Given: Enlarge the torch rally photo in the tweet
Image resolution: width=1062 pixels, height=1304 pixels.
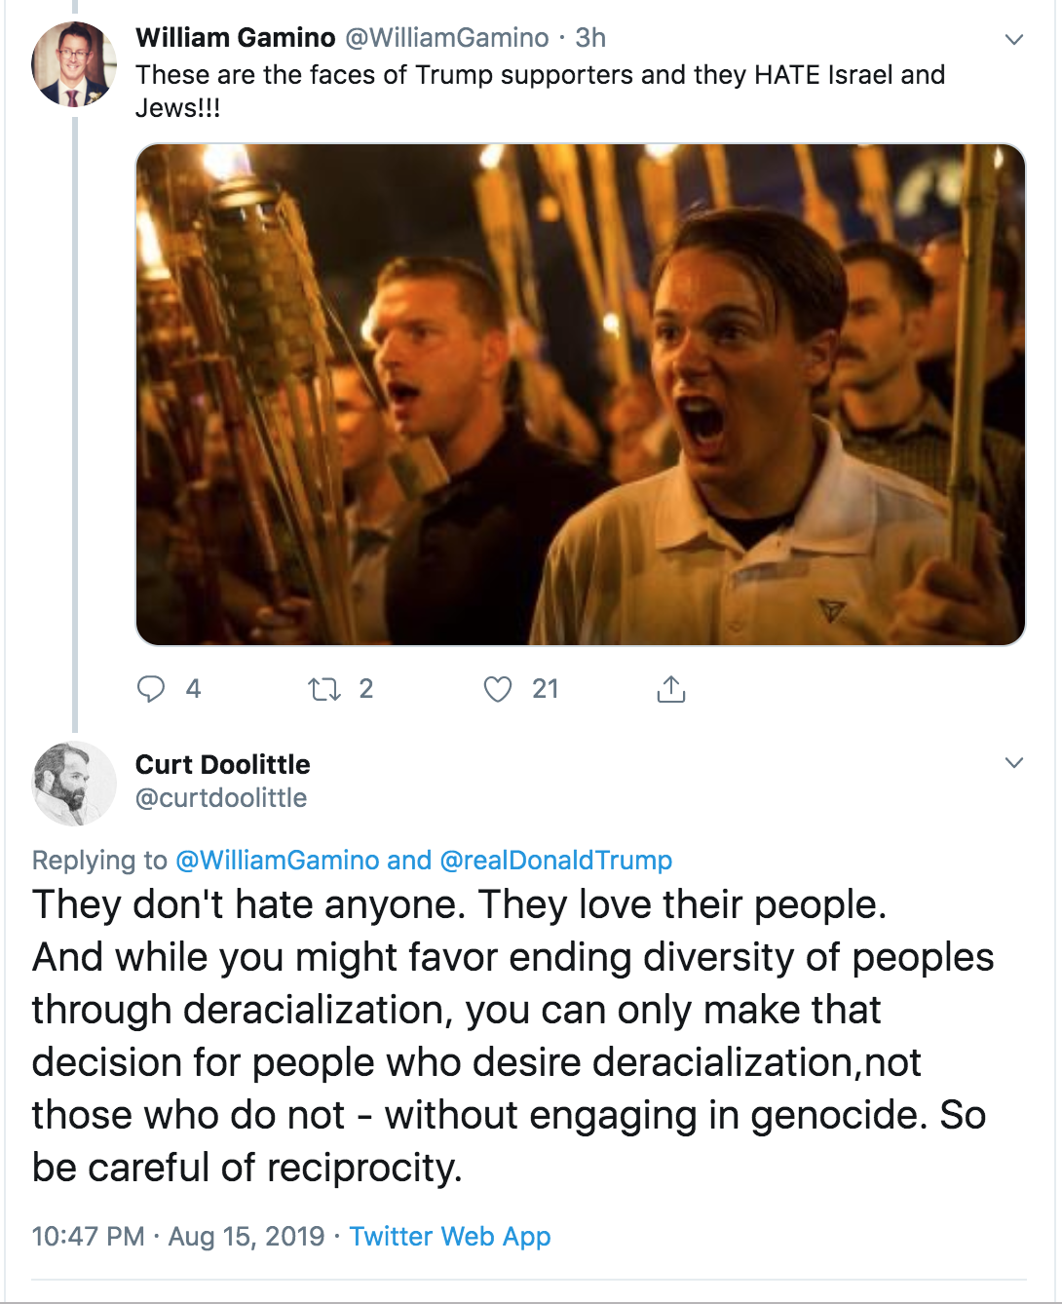Looking at the screenshot, I should click(x=580, y=394).
